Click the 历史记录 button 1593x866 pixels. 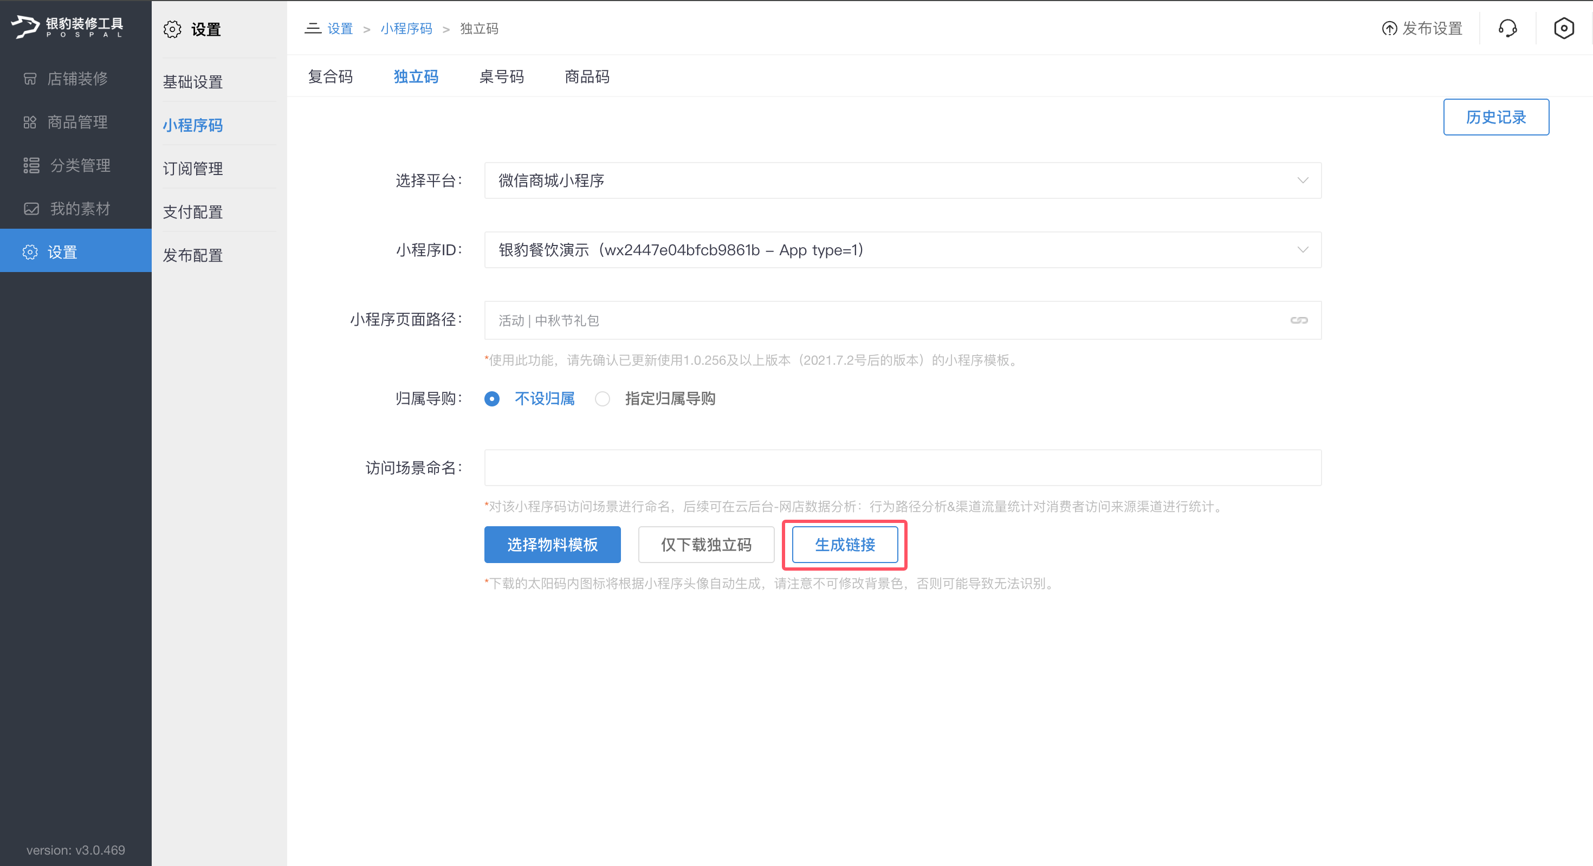(x=1496, y=117)
